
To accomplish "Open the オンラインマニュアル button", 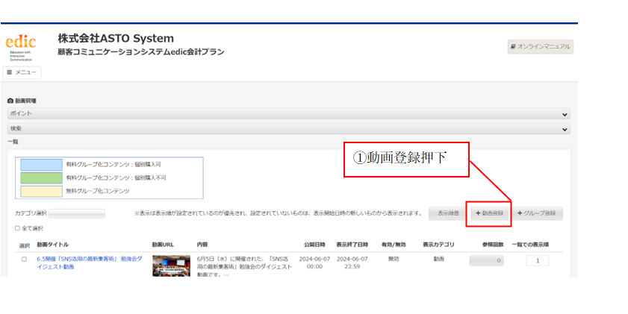I will coord(541,46).
